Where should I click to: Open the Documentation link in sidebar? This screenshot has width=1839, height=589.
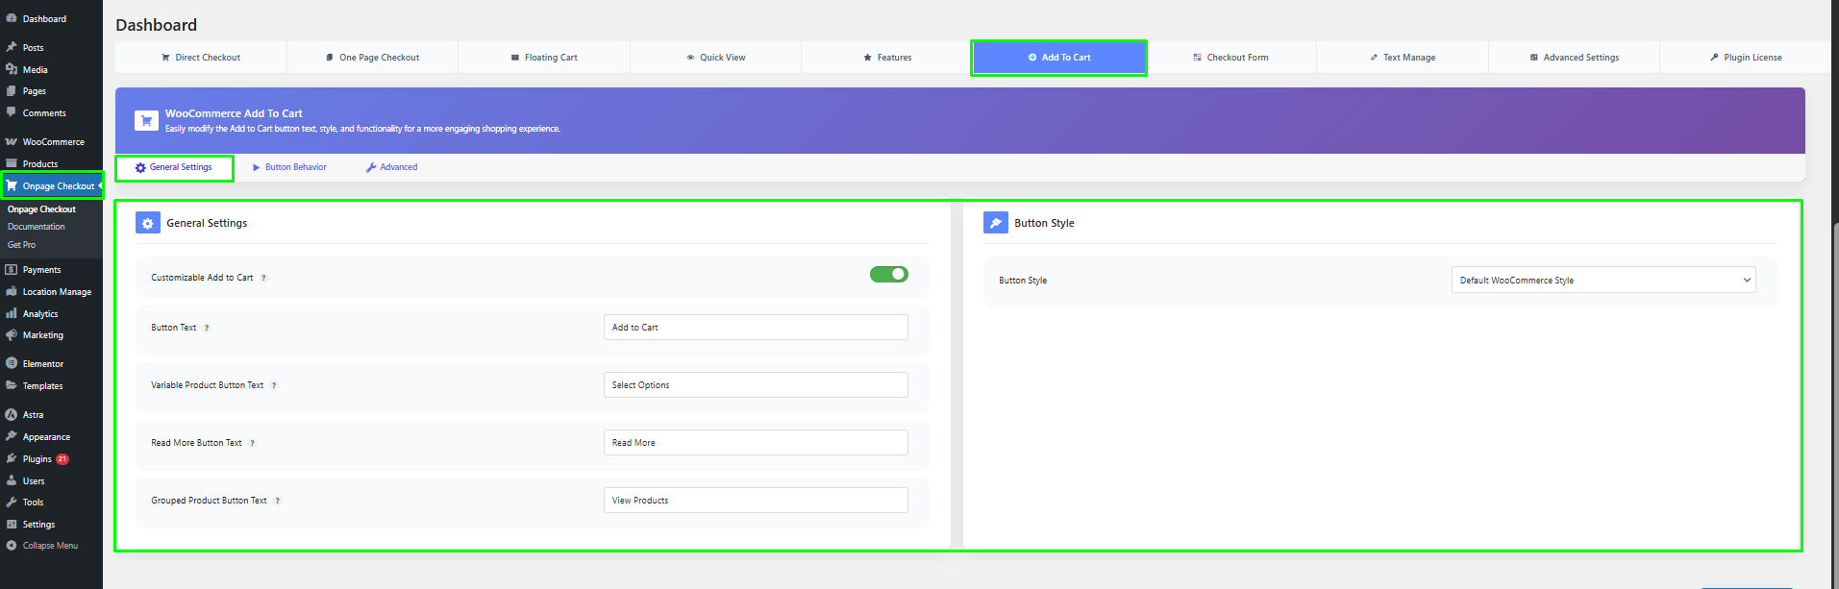tap(37, 227)
